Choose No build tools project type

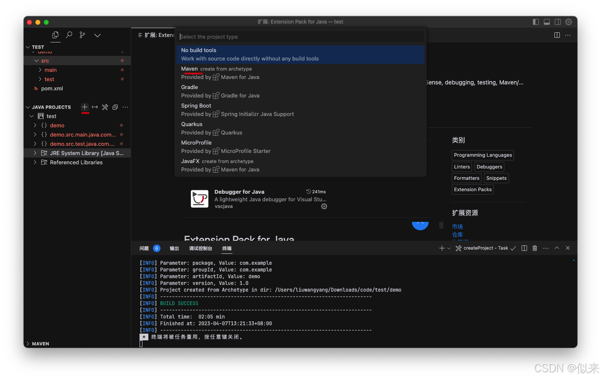point(300,55)
